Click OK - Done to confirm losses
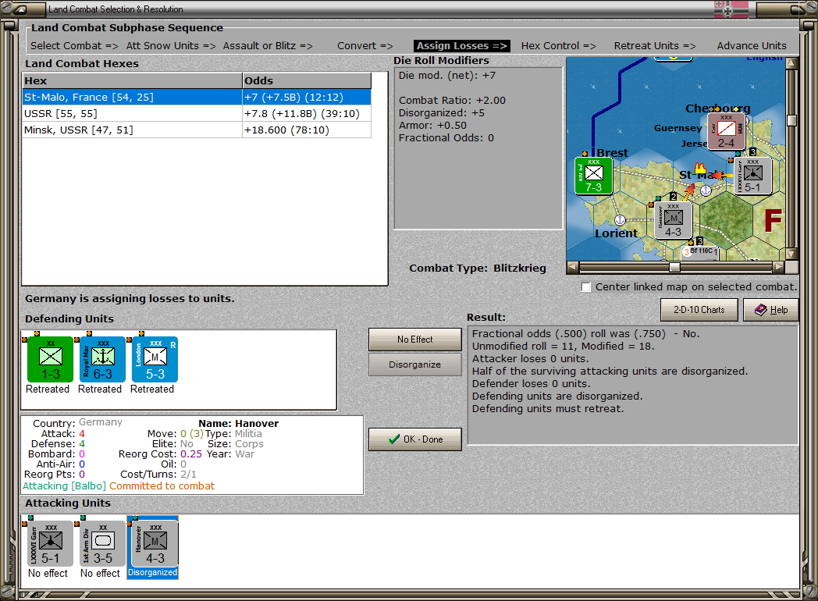Viewport: 818px width, 601px height. (x=414, y=439)
